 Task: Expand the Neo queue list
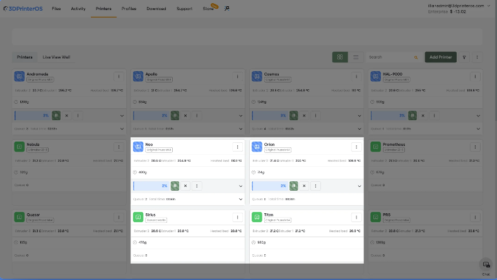point(240,199)
